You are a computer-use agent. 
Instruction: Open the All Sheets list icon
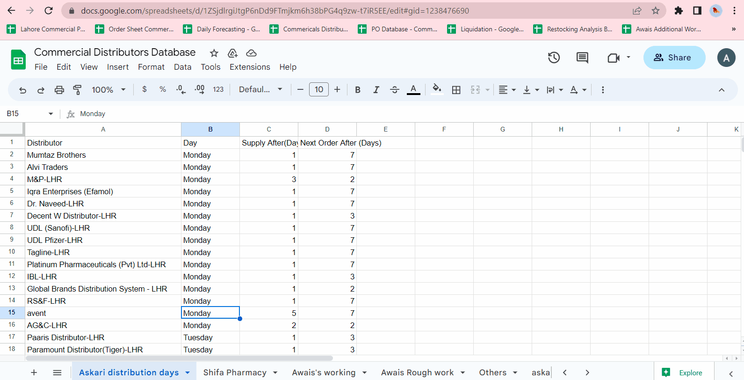(x=57, y=373)
